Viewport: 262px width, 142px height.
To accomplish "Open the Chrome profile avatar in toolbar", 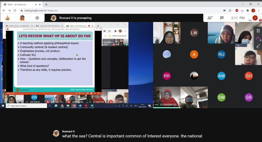I will click(253, 10).
